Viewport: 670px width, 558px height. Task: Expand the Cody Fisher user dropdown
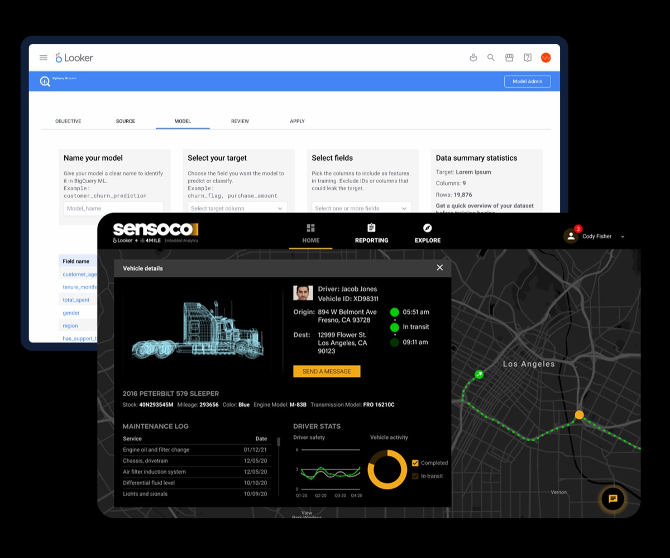pos(623,237)
